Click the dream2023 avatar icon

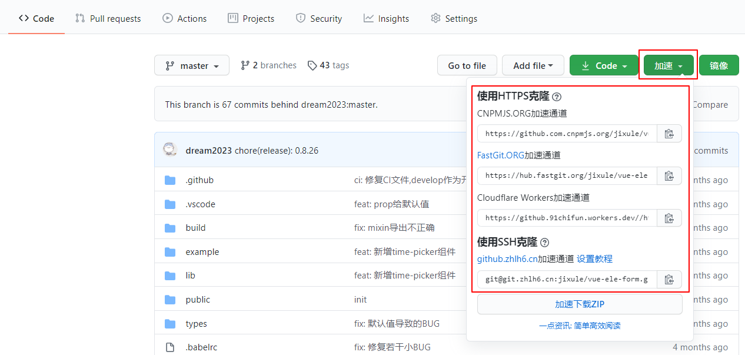170,150
